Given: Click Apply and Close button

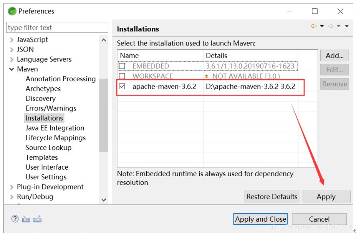Looking at the screenshot, I should click(260, 219).
